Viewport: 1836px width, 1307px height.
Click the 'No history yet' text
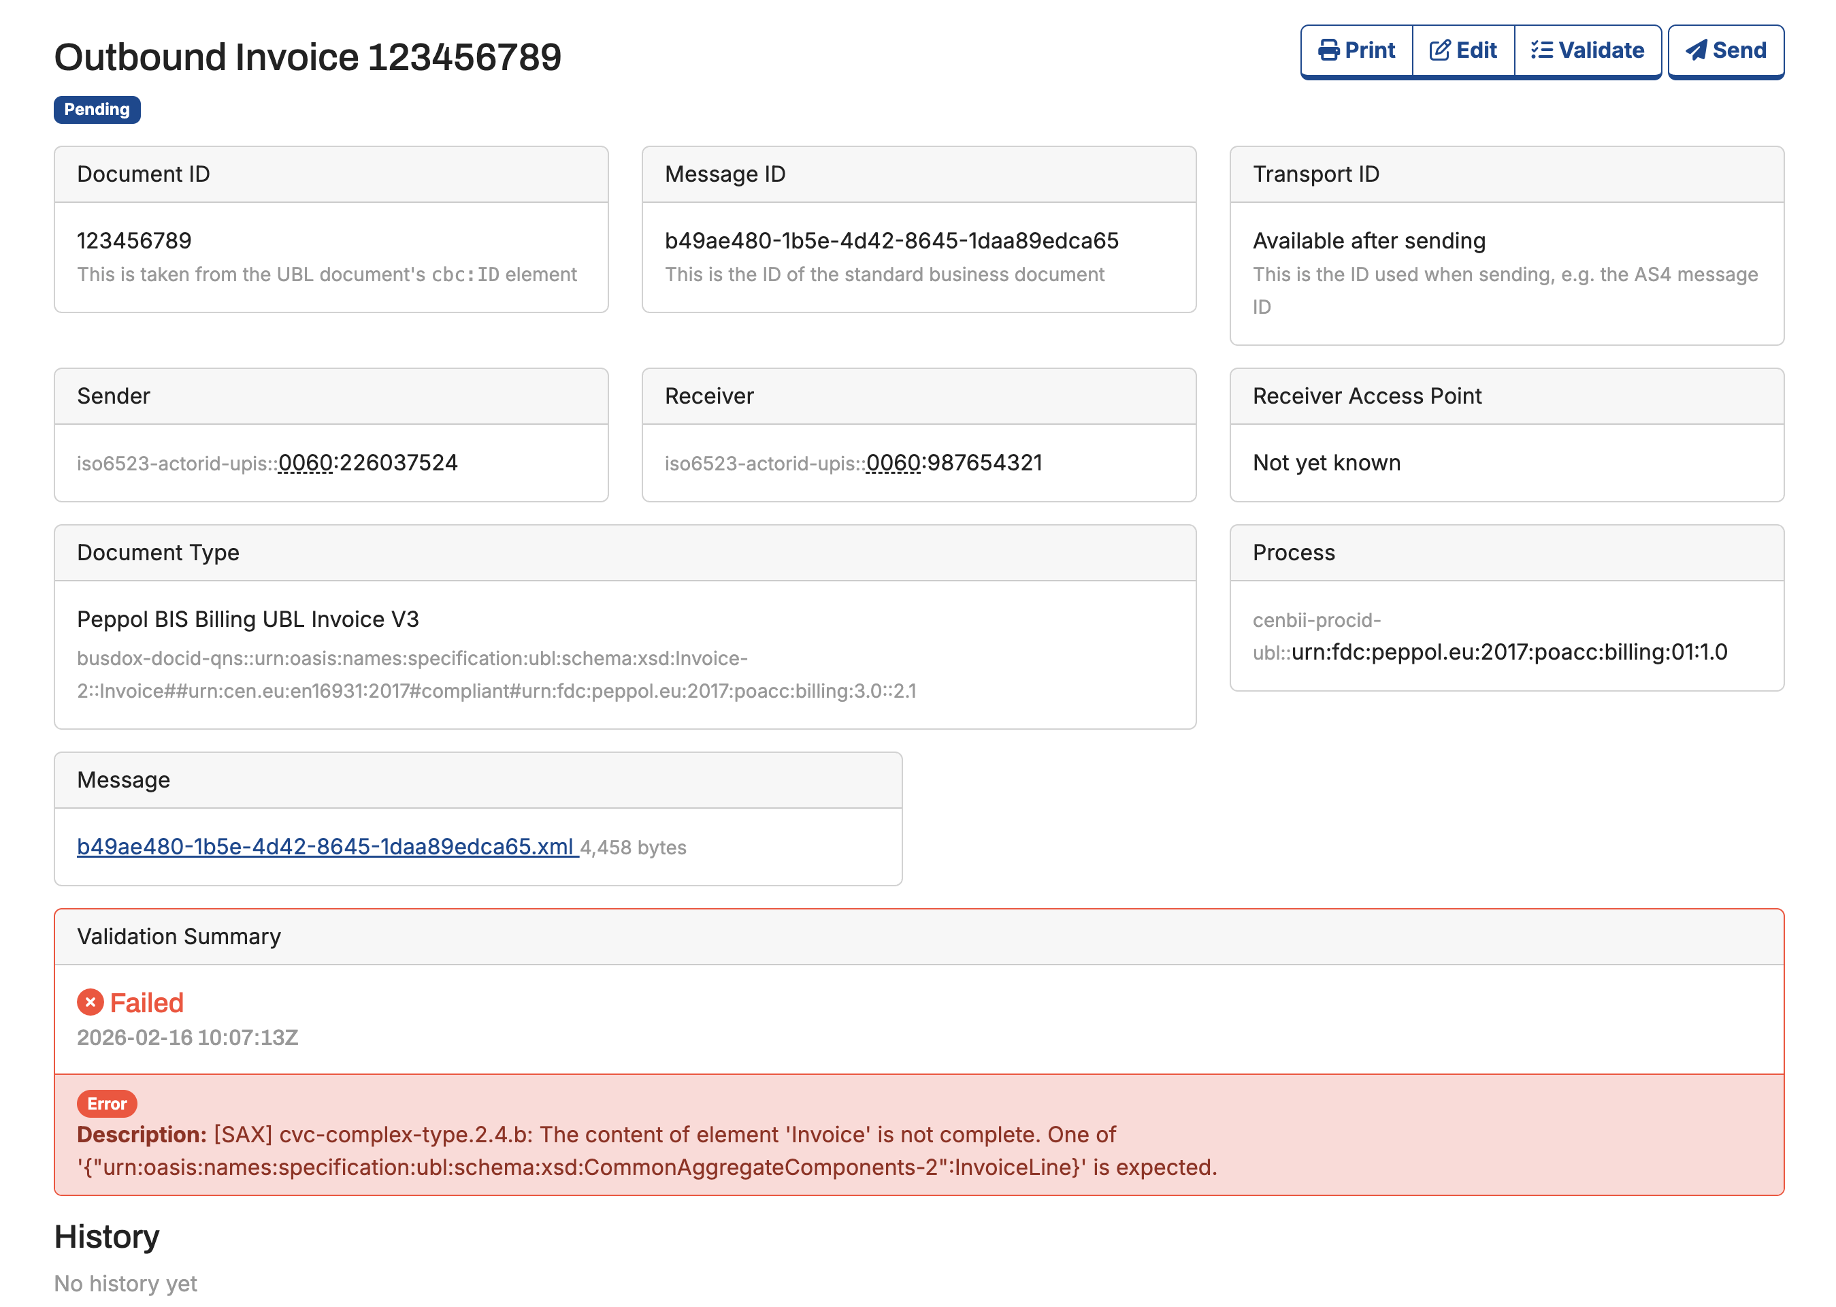[x=125, y=1284]
